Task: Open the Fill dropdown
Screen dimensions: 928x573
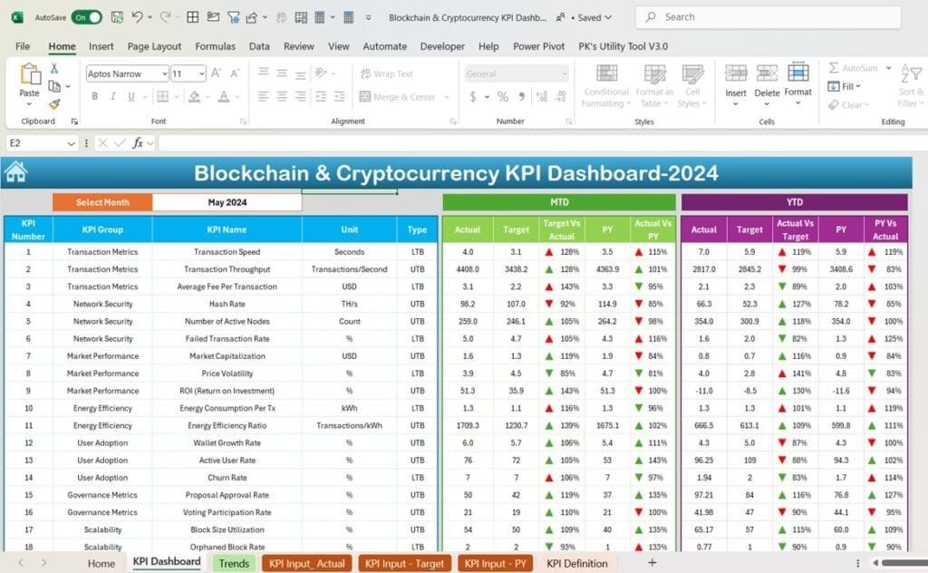Action: point(845,86)
